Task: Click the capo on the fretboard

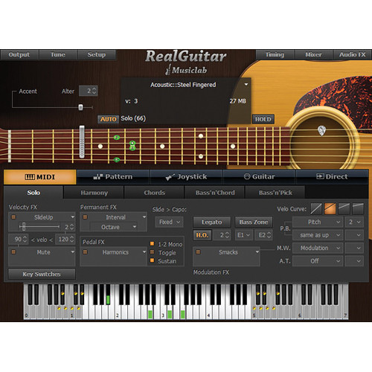Action: pos(82,141)
